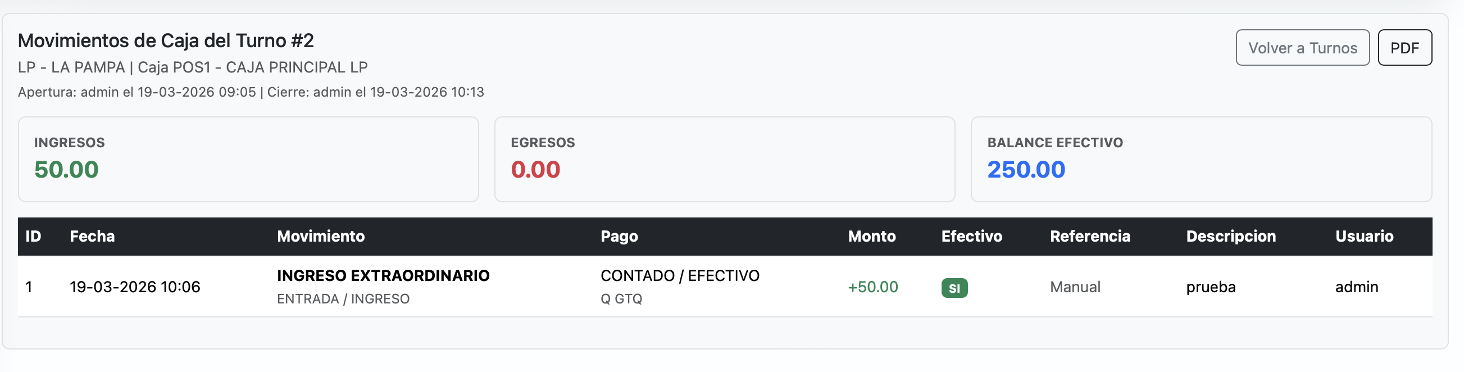Click the 250.00 balance value

pyautogui.click(x=1025, y=169)
